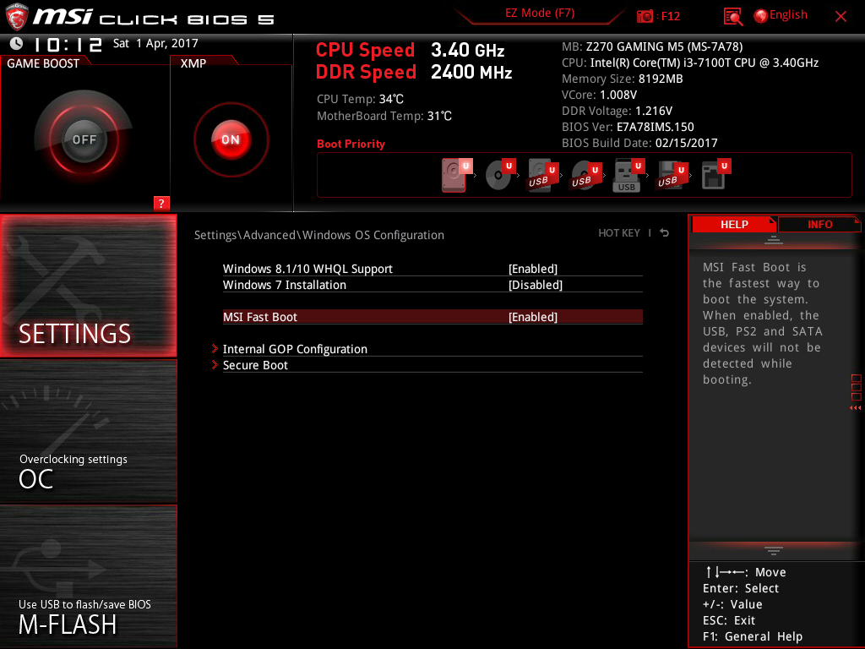865x649 pixels.
Task: Select the MSI Fast Boot row label
Action: [x=260, y=317]
